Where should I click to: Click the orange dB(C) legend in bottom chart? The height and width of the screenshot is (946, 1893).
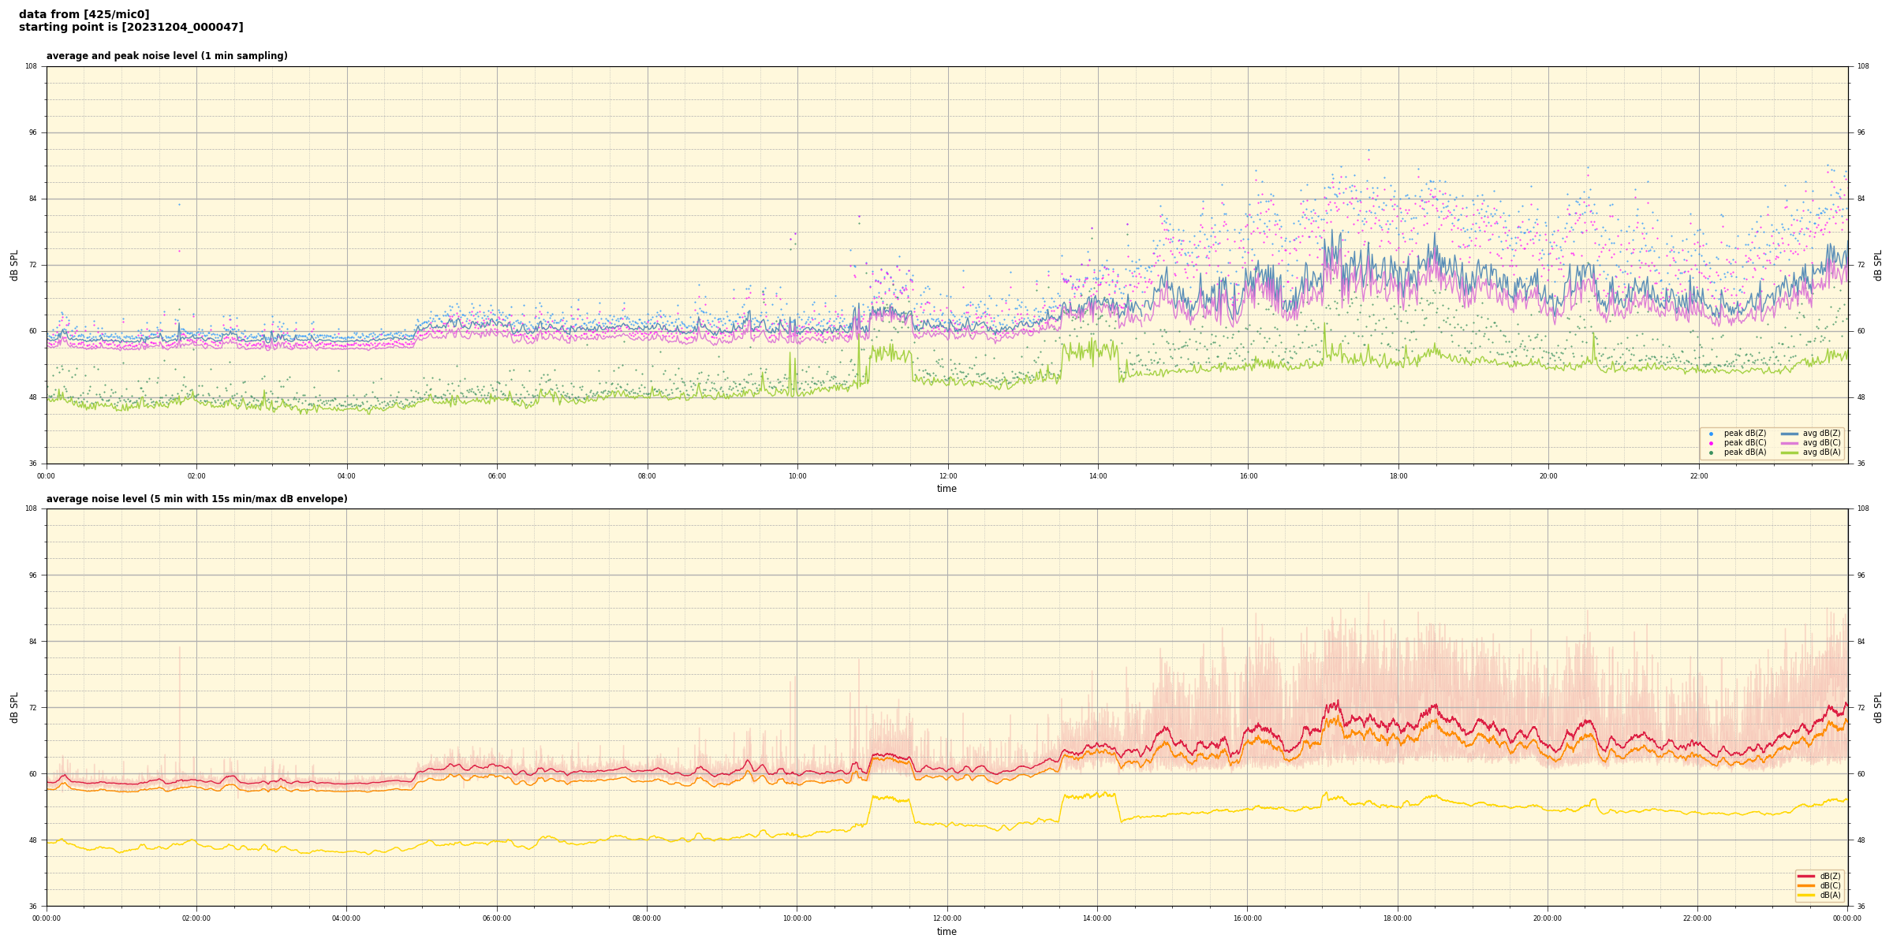(x=1806, y=885)
